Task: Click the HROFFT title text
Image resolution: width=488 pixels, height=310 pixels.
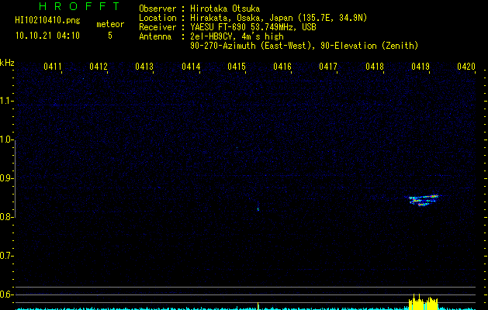Action: [79, 6]
